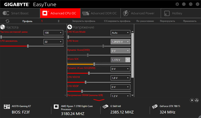The height and width of the screenshot is (118, 201).
Task: Open the Напряжение DRAM 1,2 V dropdown
Action: 120,95
